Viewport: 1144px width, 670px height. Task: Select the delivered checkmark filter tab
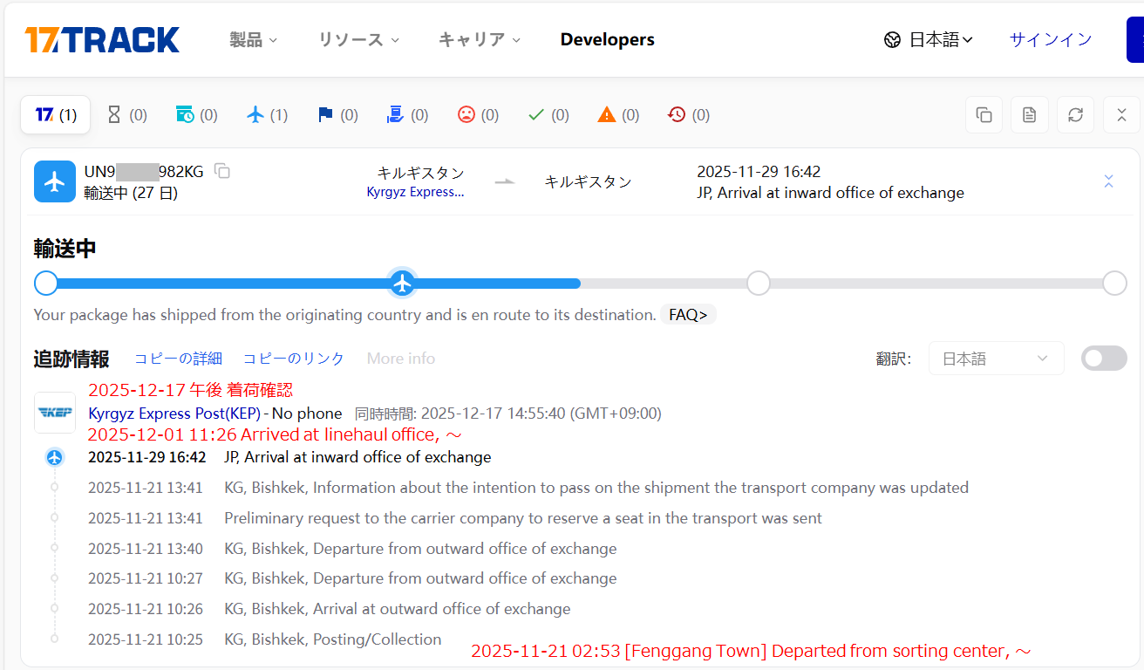548,115
